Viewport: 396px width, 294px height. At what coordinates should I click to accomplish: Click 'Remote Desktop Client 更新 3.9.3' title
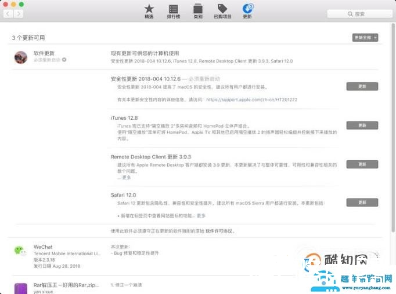click(151, 157)
